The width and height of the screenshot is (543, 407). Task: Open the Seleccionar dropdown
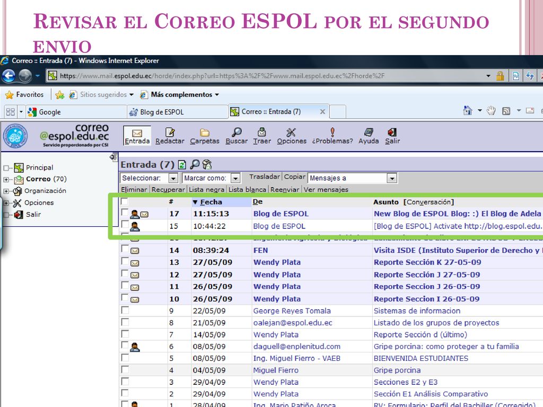pyautogui.click(x=149, y=178)
